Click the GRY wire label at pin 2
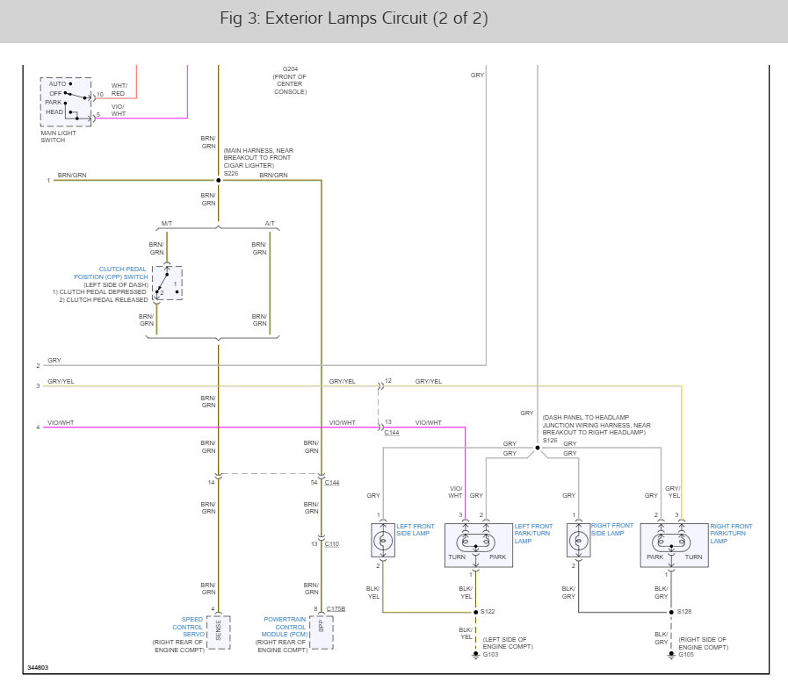Image resolution: width=788 pixels, height=697 pixels. tap(54, 360)
